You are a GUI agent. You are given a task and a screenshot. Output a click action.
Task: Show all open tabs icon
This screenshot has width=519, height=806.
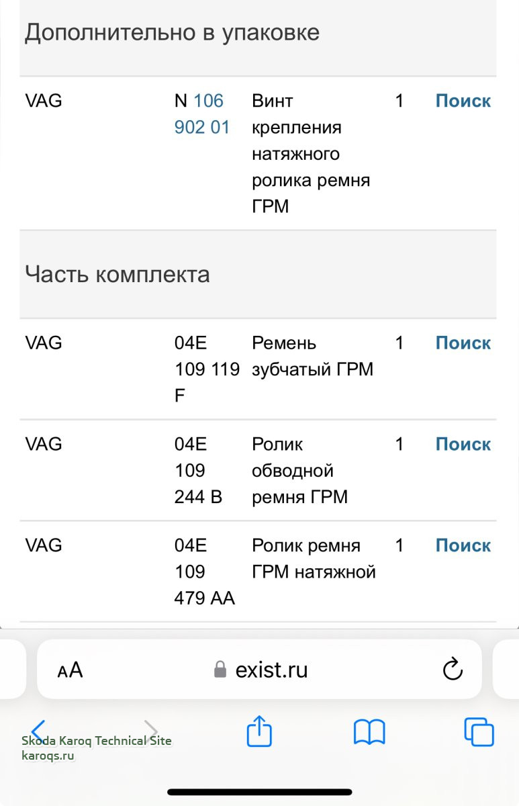click(479, 731)
